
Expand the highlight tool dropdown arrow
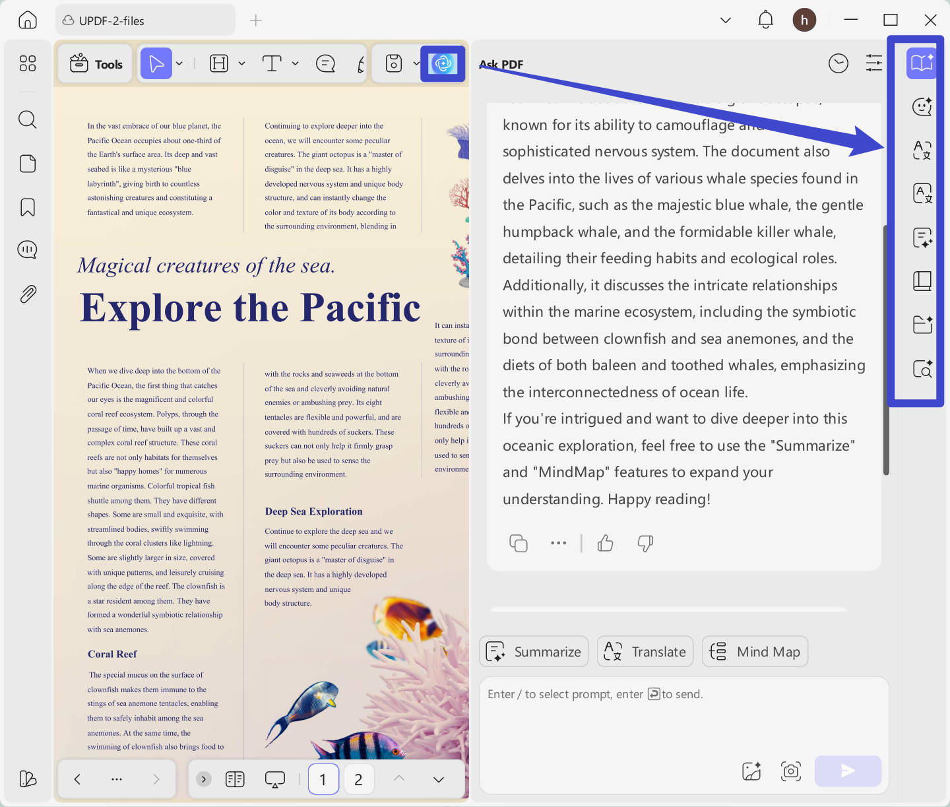241,63
